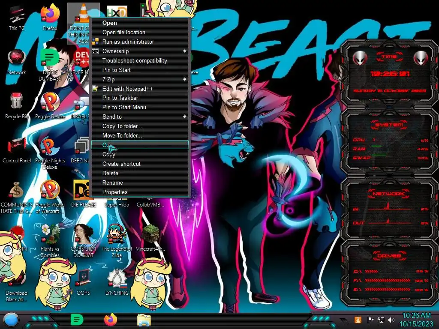Choose Rename in the context menu

tap(141, 182)
